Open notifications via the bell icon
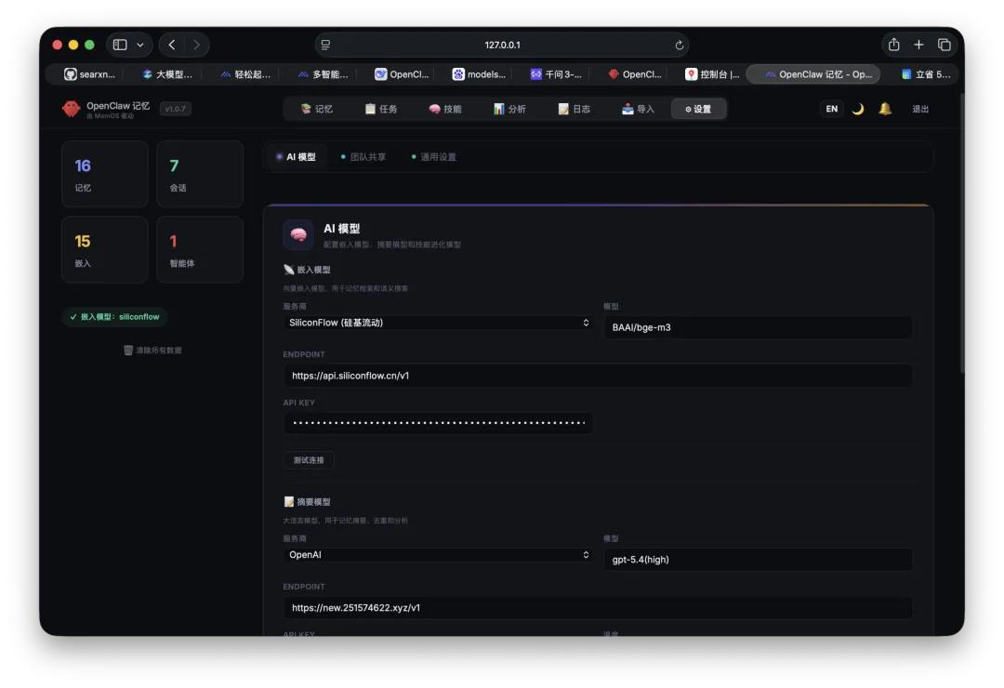The width and height of the screenshot is (1004, 688). (x=885, y=109)
